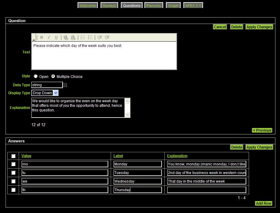Open the Welcome tab
280x213 pixels.
[87, 6]
